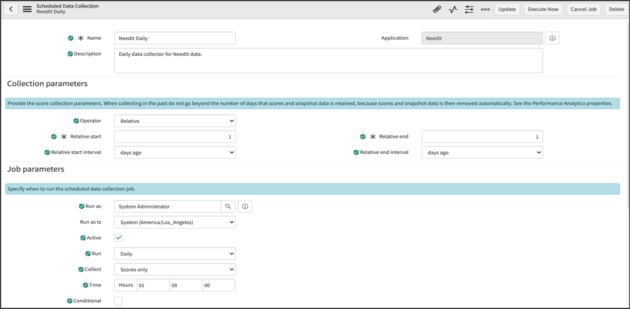The height and width of the screenshot is (309, 630).
Task: Click the activity icon beside Description
Action: click(70, 54)
